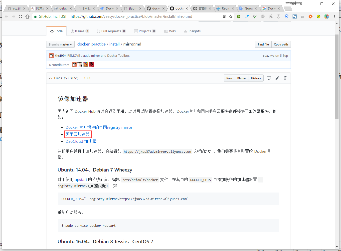Click the sudo service docker restart code

[89, 225]
